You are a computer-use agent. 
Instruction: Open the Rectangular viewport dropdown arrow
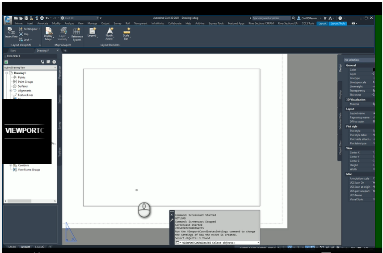(x=40, y=29)
